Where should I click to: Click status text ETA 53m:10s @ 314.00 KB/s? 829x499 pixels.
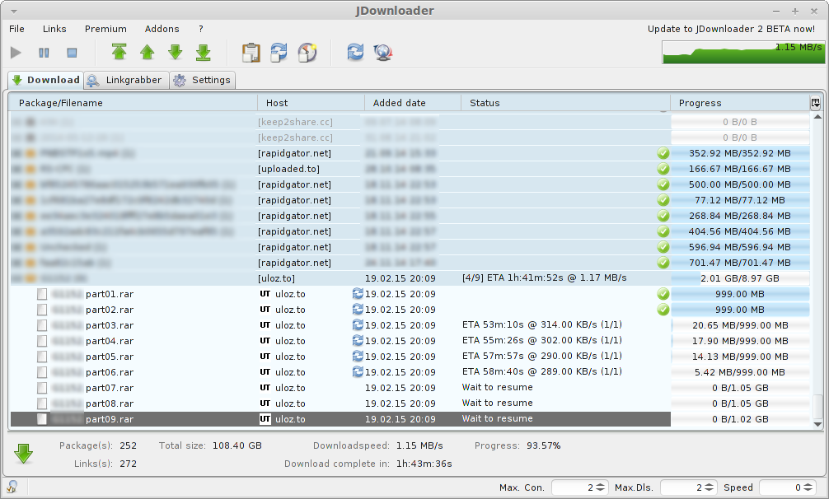tap(542, 324)
